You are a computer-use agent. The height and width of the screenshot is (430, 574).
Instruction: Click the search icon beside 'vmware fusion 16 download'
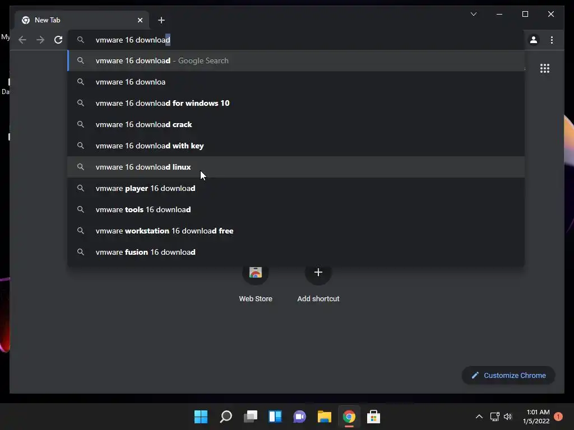tap(81, 252)
